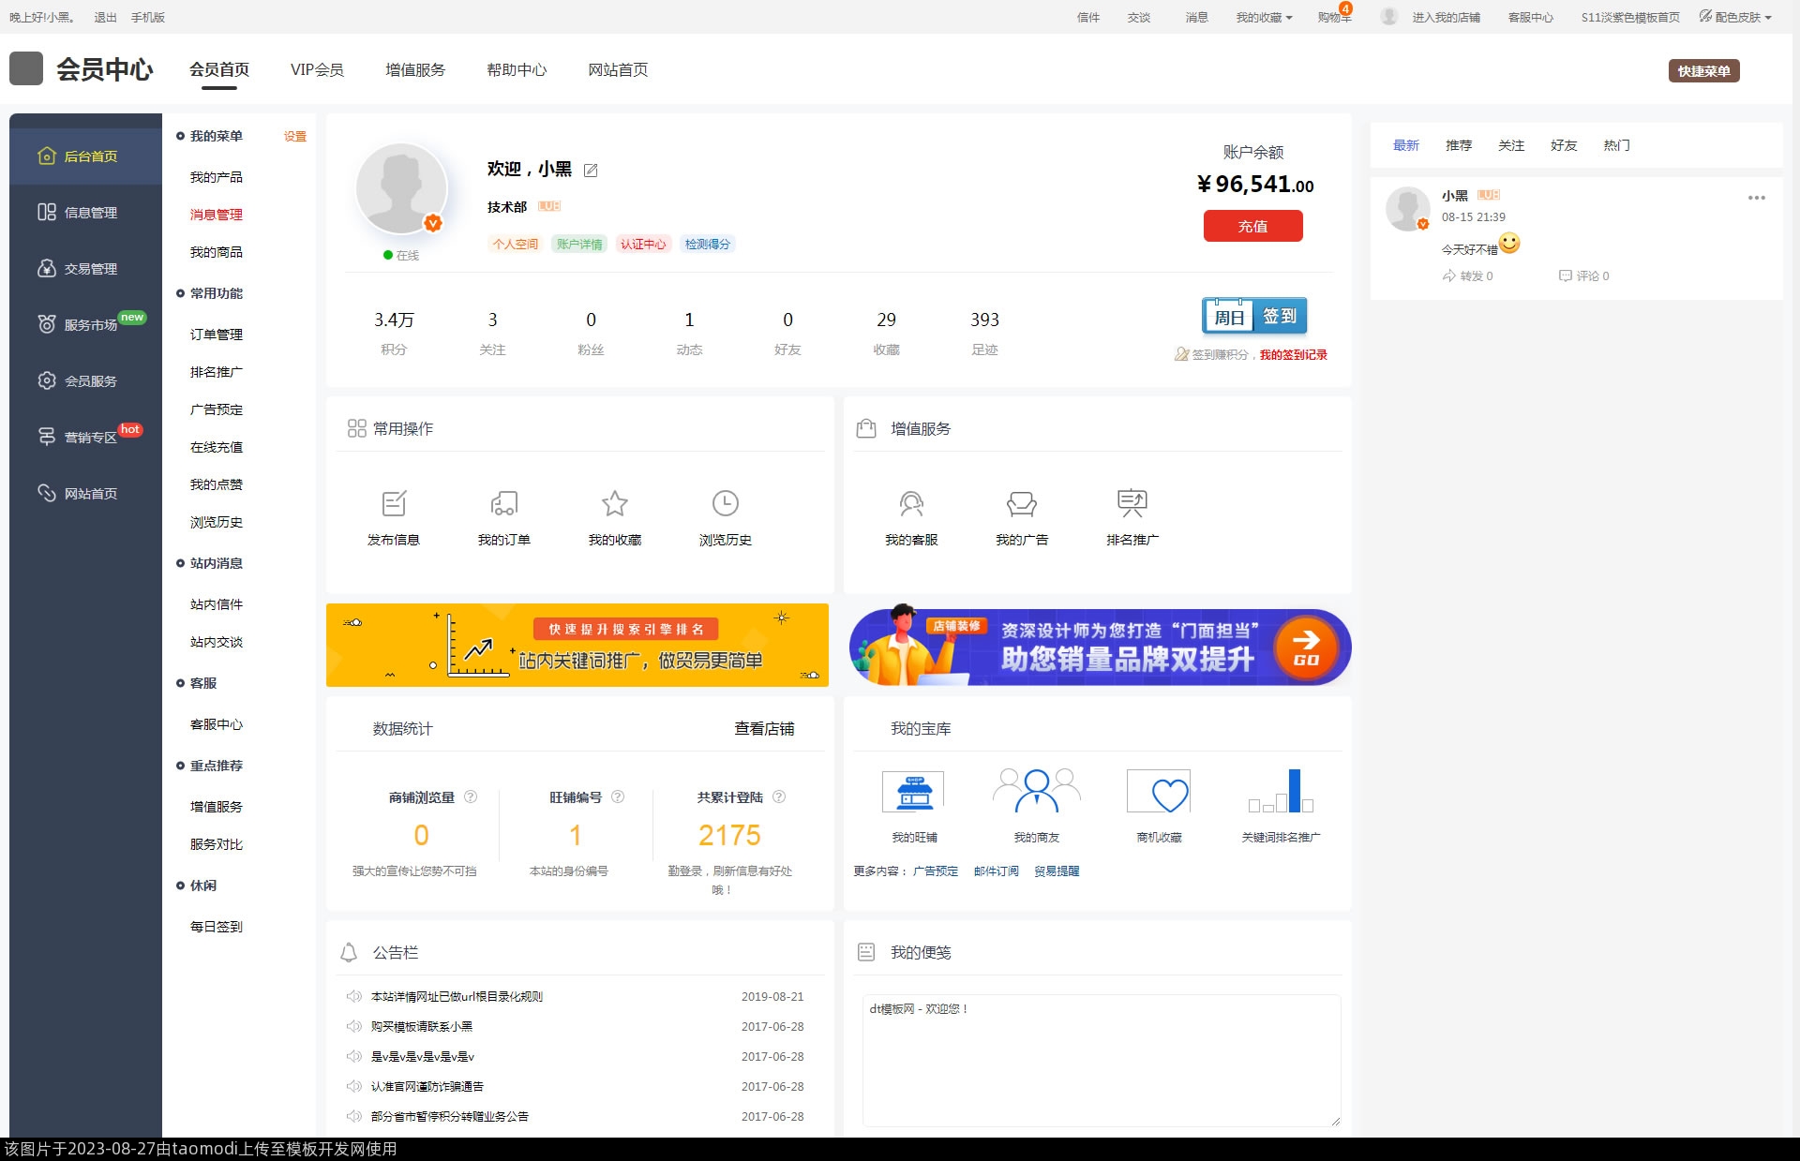1800x1161 pixels.
Task: Click the 我的便笺 note text area
Action: (1101, 1060)
